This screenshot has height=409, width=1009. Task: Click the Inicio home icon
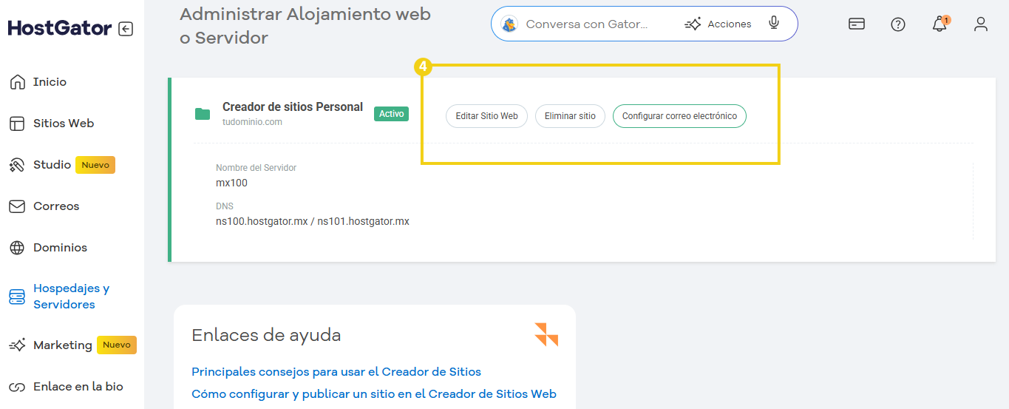17,82
